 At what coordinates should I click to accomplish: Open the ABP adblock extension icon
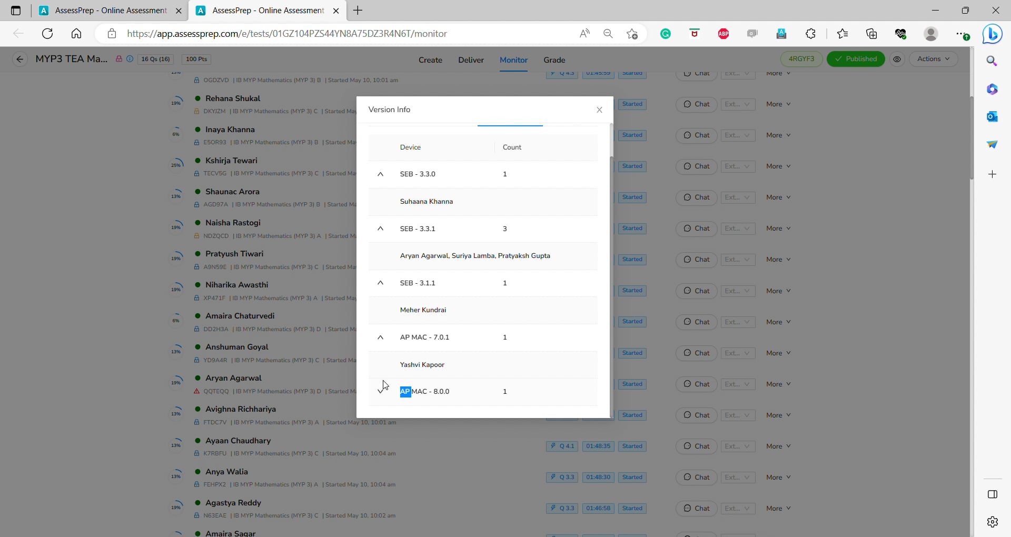(x=723, y=34)
